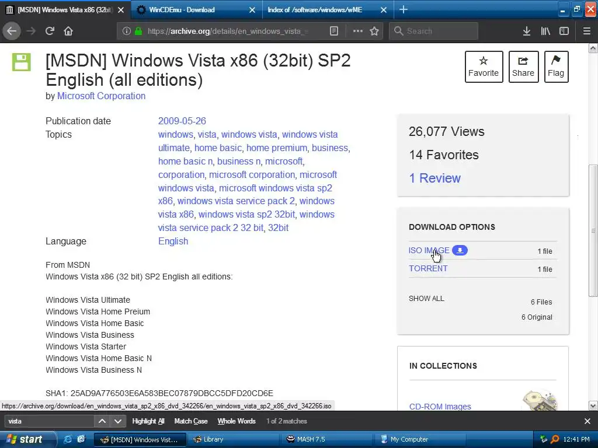Click the ISO IMAGE download badge icon
Viewport: 598px width, 448px height.
click(x=460, y=250)
